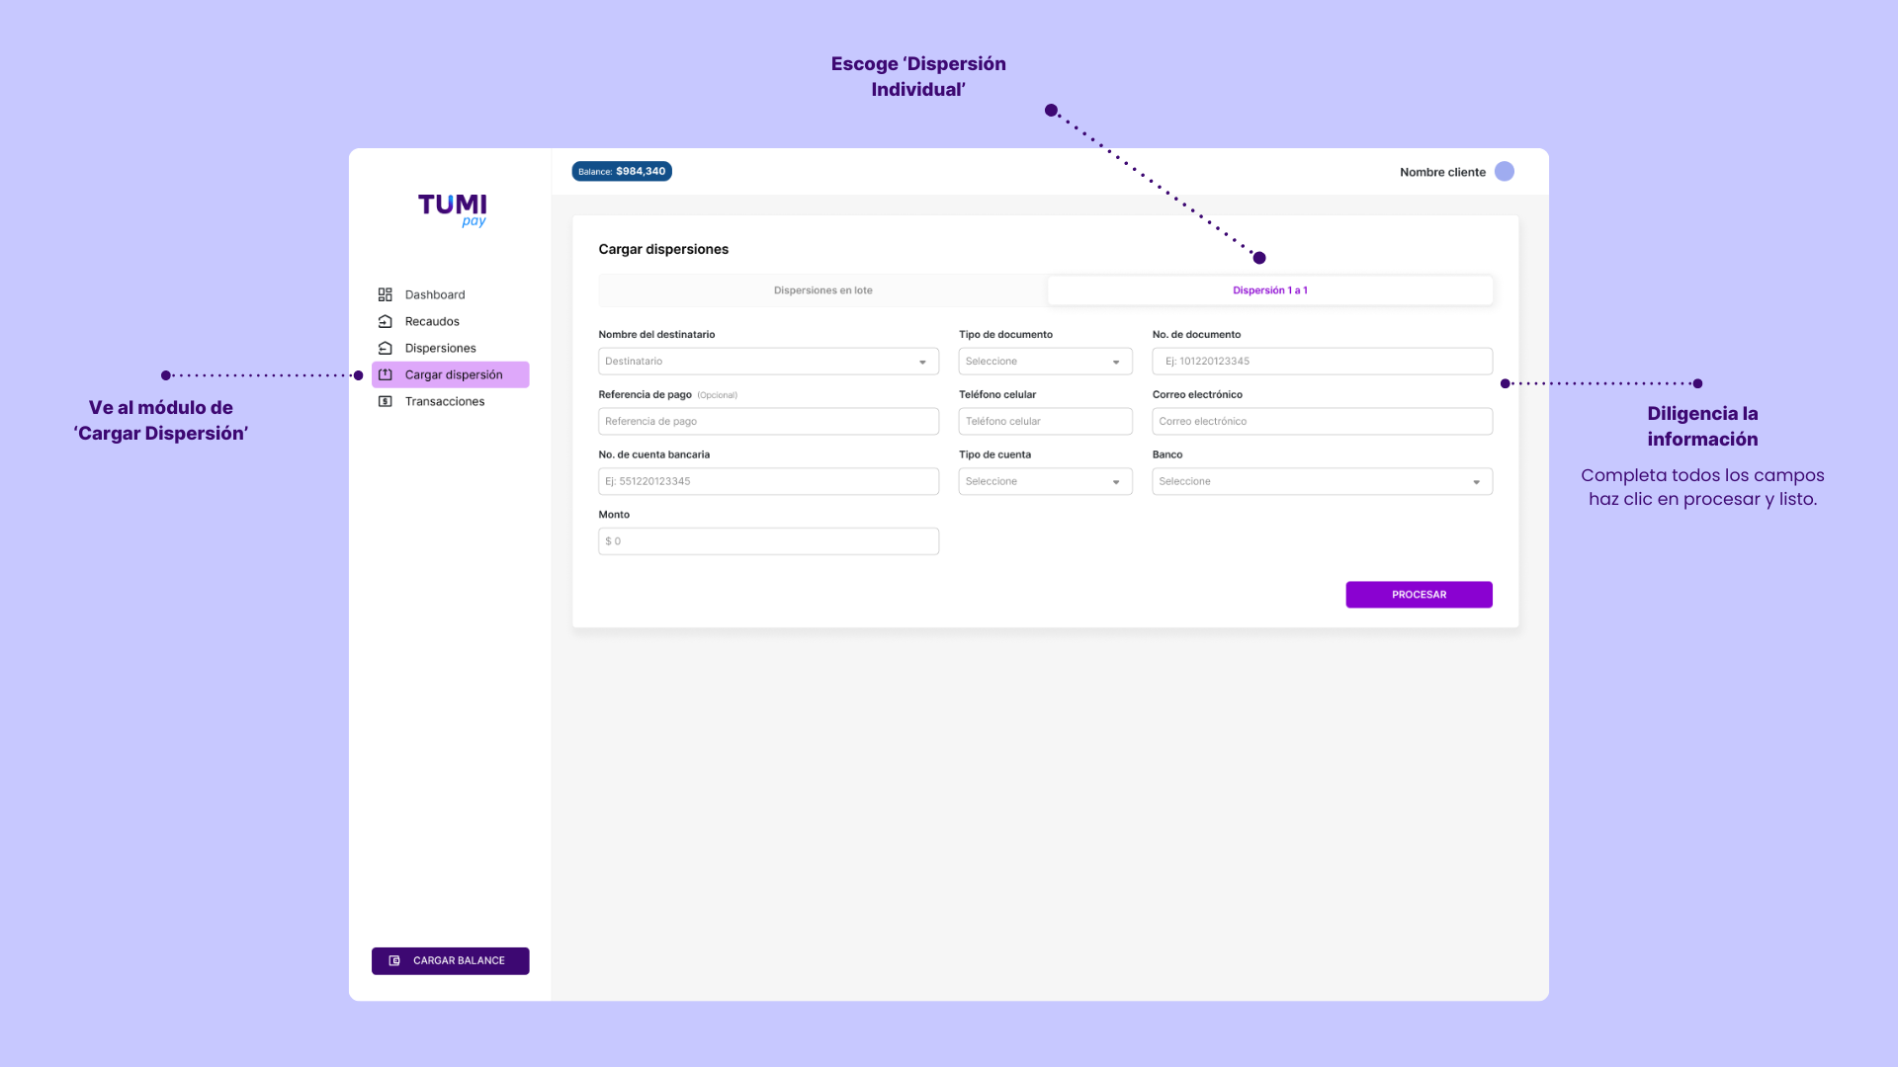Click the Cargar dispersión upload icon

[x=386, y=374]
